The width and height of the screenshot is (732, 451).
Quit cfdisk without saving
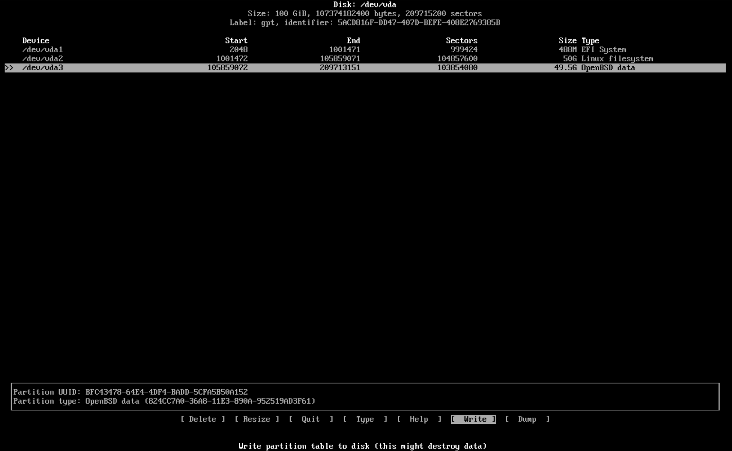[310, 419]
